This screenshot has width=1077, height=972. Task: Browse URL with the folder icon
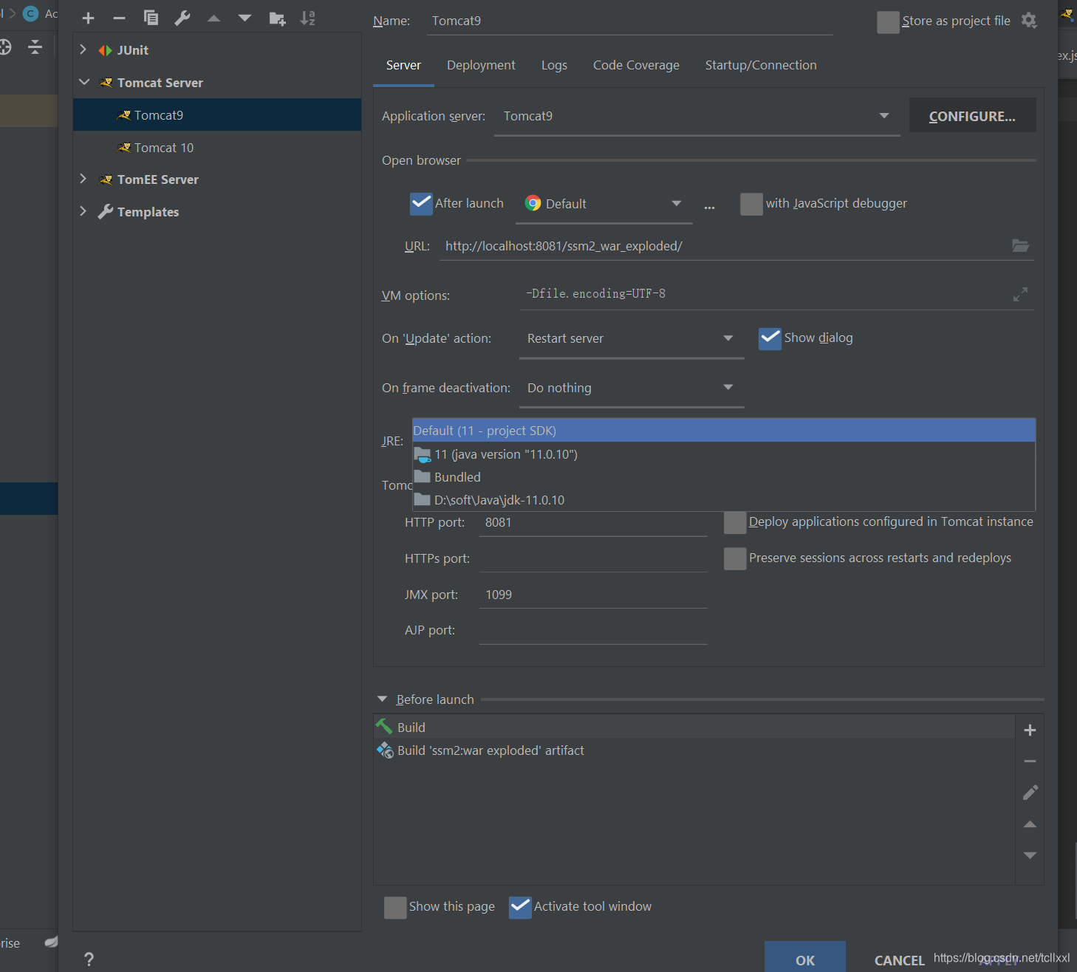pyautogui.click(x=1020, y=246)
